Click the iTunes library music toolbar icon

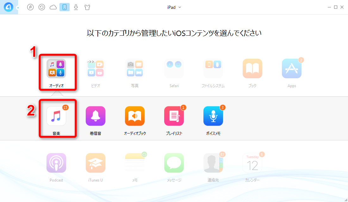coord(30,7)
